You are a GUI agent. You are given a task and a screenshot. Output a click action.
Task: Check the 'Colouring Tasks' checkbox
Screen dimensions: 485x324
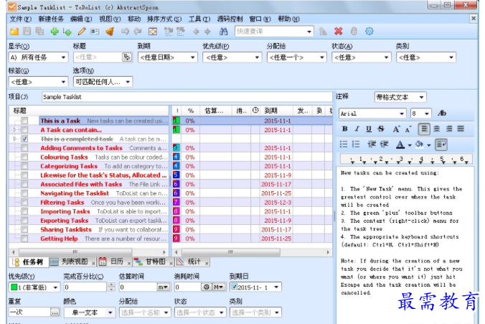tap(24, 157)
